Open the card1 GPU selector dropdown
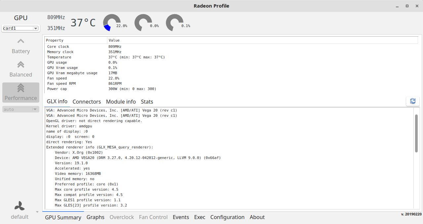This screenshot has height=224, width=423. click(21, 28)
